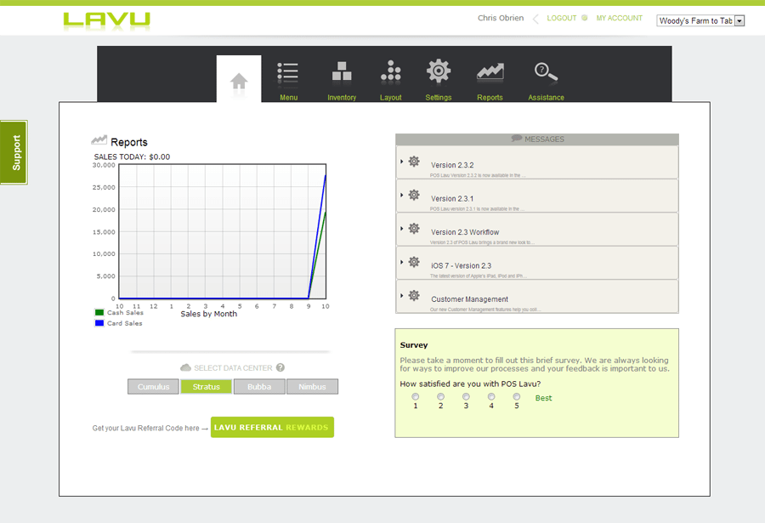Open MY ACCOUNT link
The image size is (765, 523).
(619, 18)
